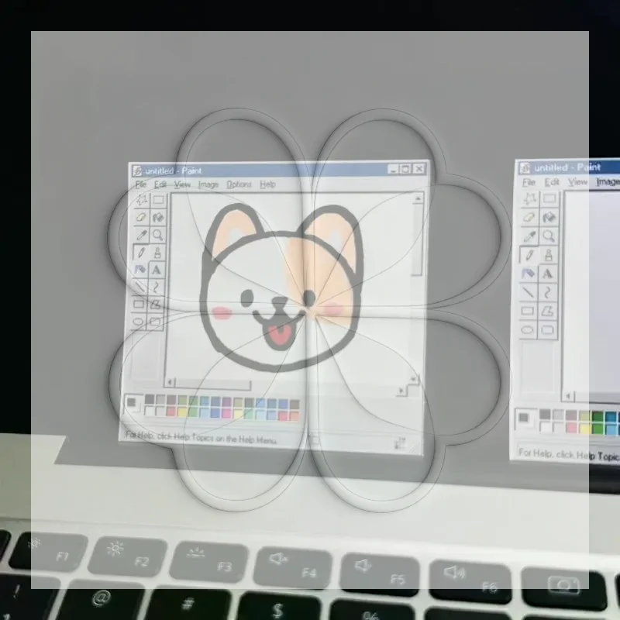Pick the Rounded Rectangle tool in the full Paint window
Viewport: 620px width, 620px height.
click(x=155, y=322)
